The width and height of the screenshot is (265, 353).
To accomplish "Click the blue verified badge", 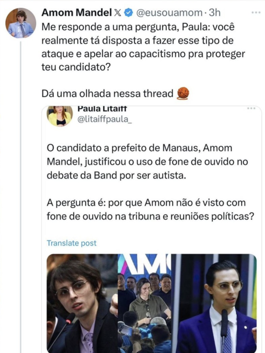I will [x=129, y=13].
